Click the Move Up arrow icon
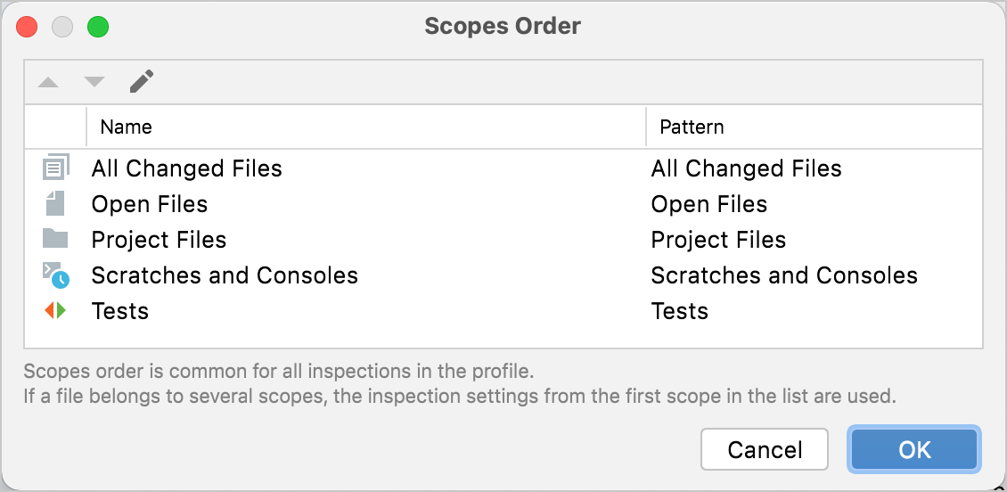The width and height of the screenshot is (1007, 492). click(x=48, y=83)
